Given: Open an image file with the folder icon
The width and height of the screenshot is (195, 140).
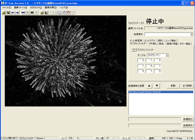Looking at the screenshot, I should [x=4, y=12].
